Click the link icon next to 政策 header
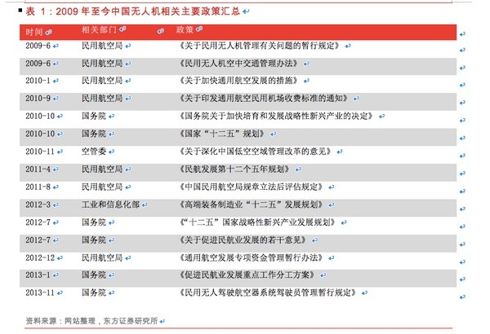Viewport: 490px width, 334px height. (x=199, y=29)
